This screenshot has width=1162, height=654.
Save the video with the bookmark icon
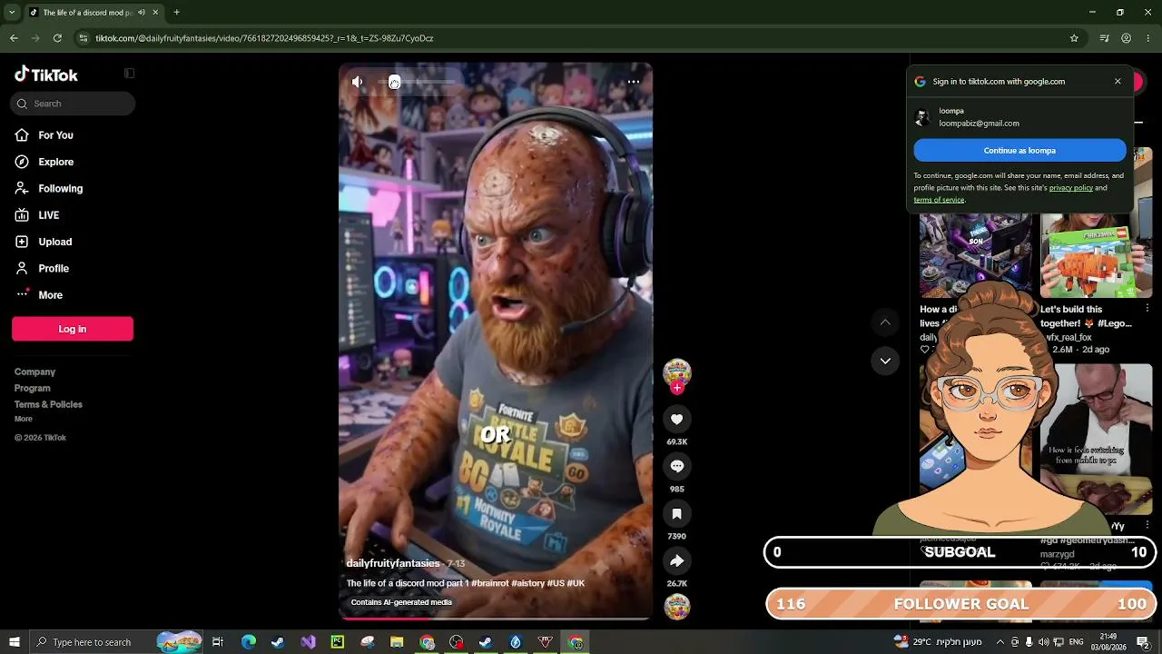point(677,514)
